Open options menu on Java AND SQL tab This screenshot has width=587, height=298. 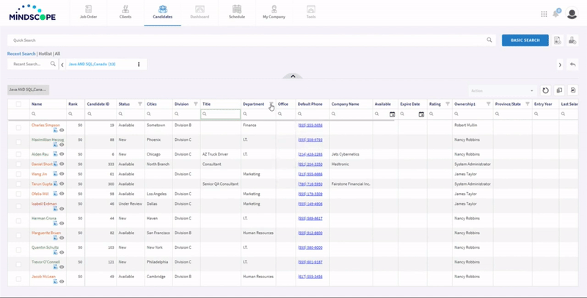click(x=139, y=65)
